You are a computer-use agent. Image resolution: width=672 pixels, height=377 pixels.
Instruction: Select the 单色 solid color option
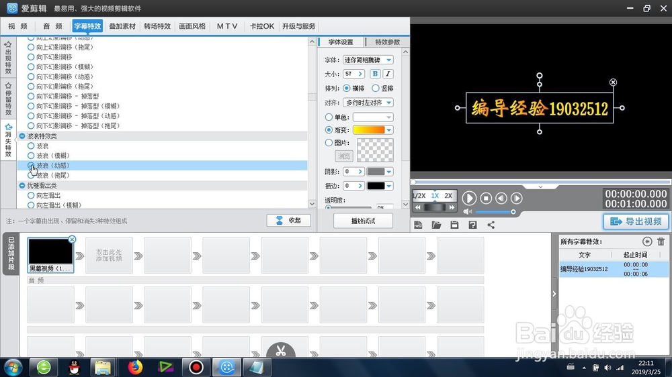pyautogui.click(x=329, y=117)
